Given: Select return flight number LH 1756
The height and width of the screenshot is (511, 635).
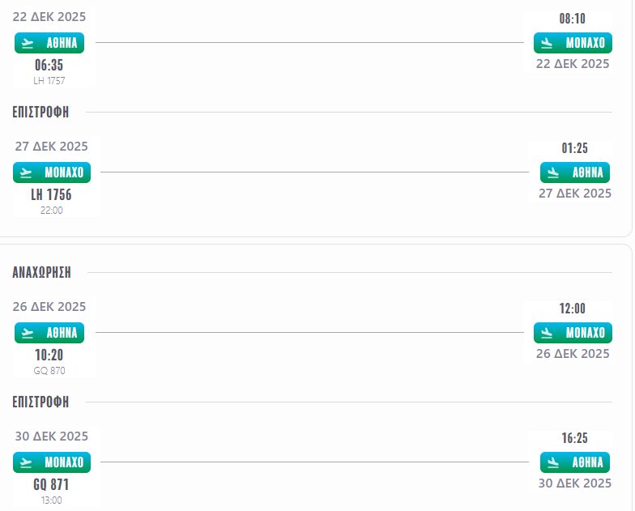Looking at the screenshot, I should click(x=51, y=195).
